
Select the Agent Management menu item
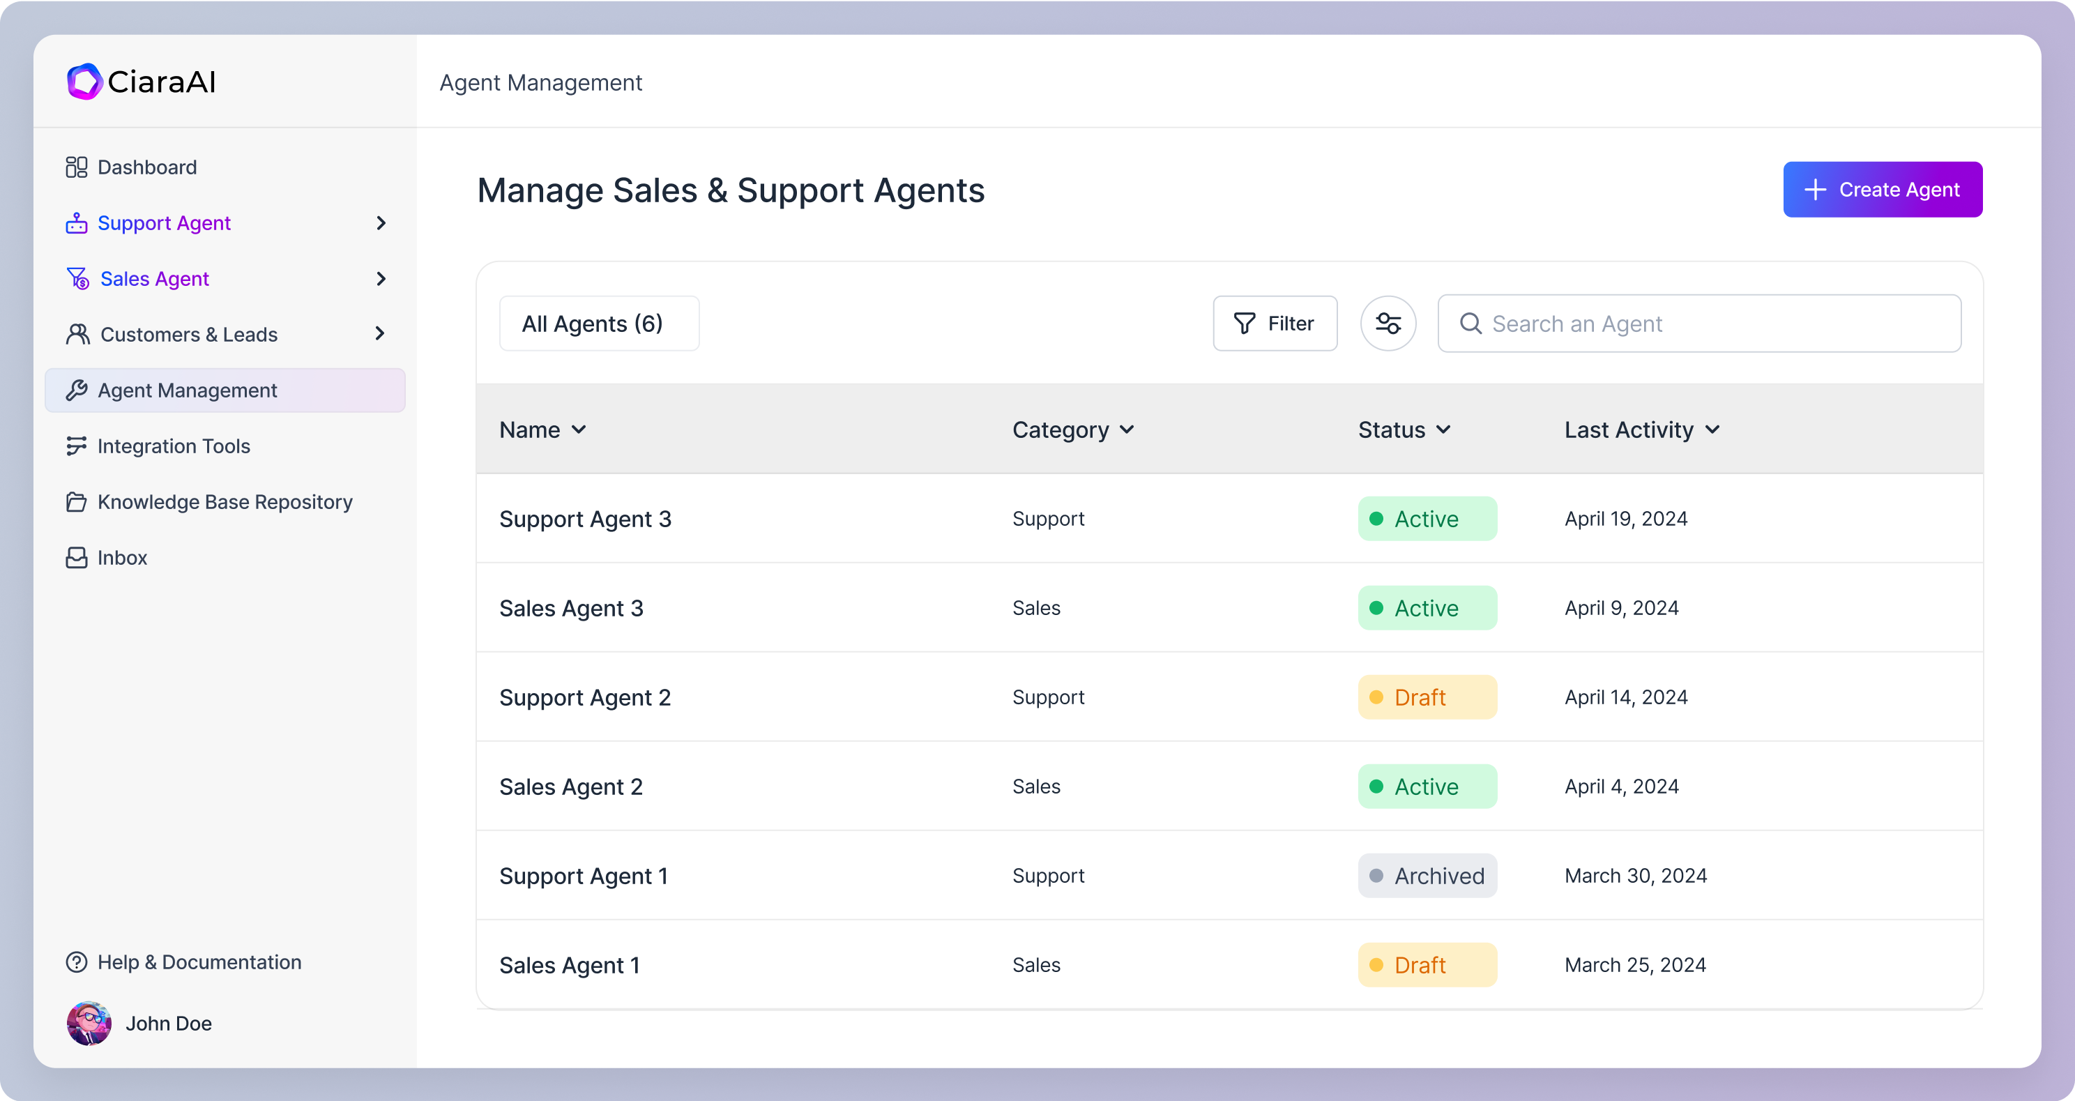[x=225, y=390]
